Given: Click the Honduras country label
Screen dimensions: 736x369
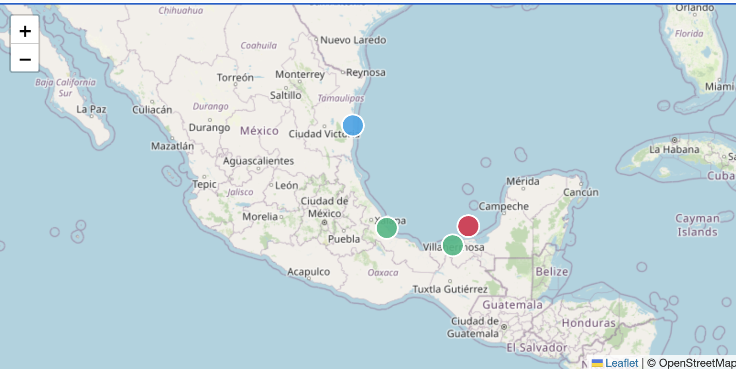Looking at the screenshot, I should tap(589, 323).
